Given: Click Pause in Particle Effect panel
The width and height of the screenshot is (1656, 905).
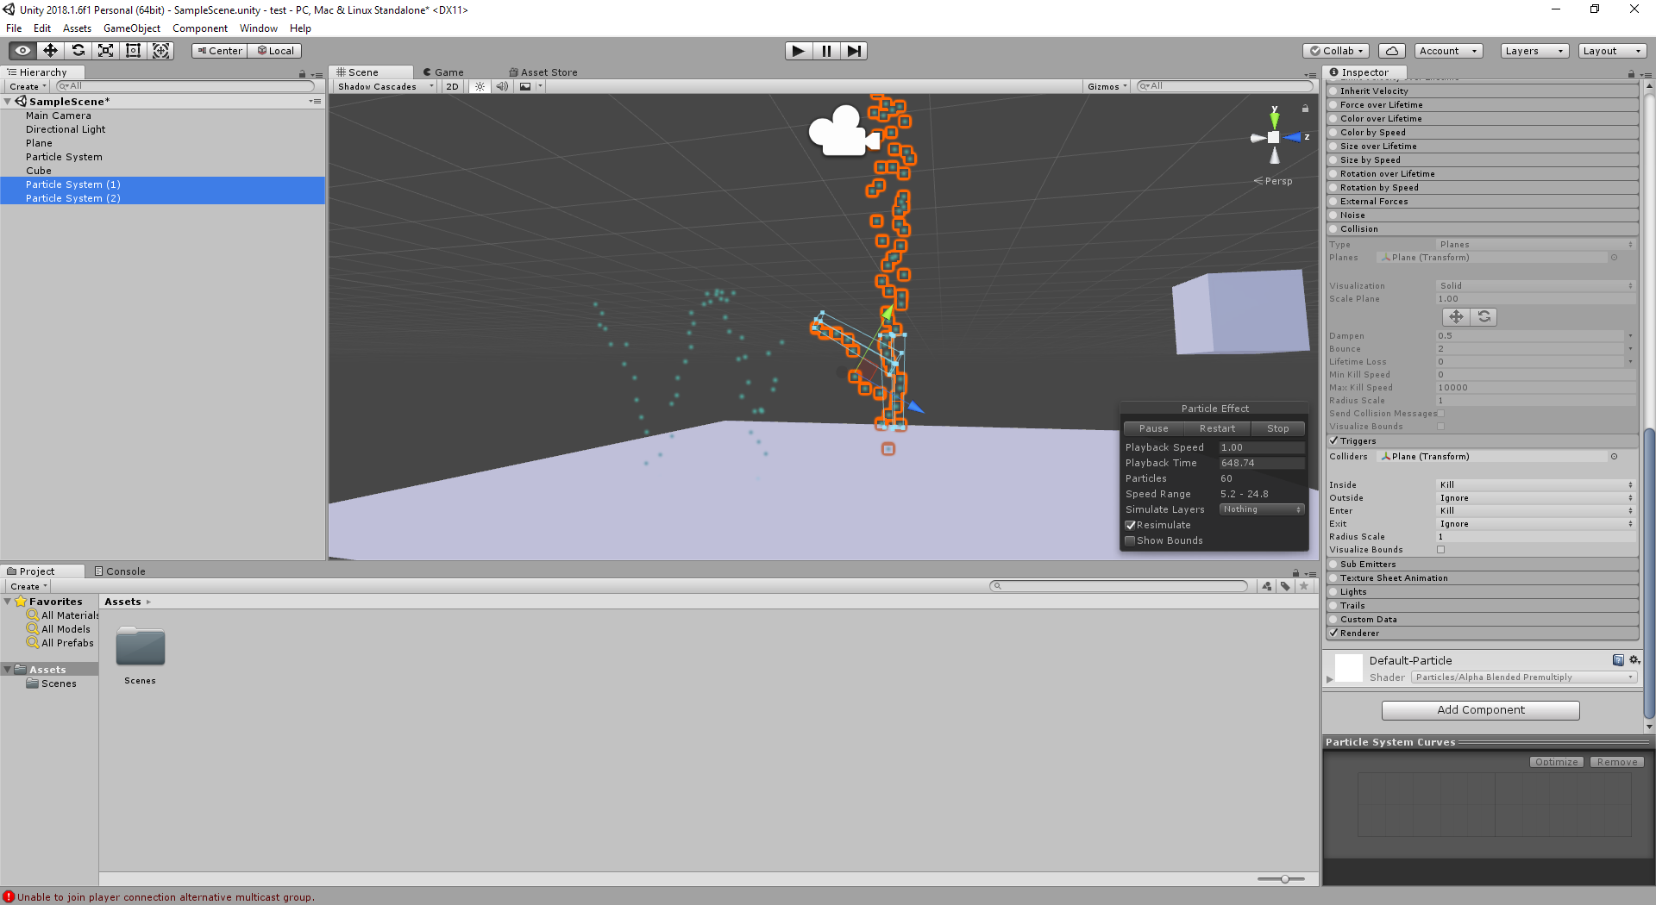Looking at the screenshot, I should click(x=1153, y=428).
